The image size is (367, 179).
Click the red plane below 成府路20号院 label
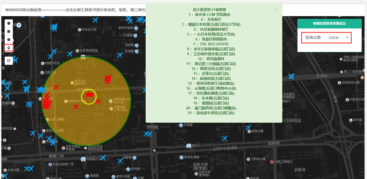click(x=76, y=107)
